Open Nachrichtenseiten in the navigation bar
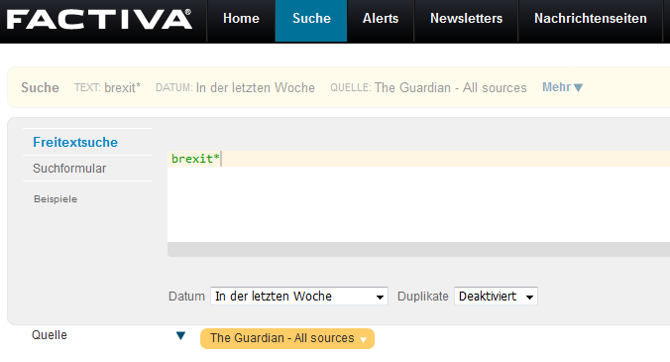This screenshot has height=362, width=670. (590, 19)
